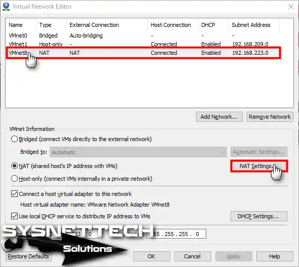Viewport: 299px width, 267px height.
Task: Toggle Connect a host virtual adapter checkbox
Action: tap(15, 194)
